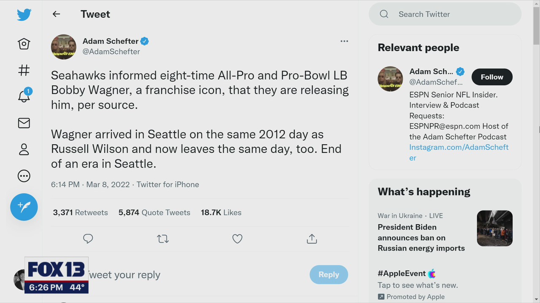Open Notifications bell icon
The width and height of the screenshot is (540, 303).
(24, 96)
